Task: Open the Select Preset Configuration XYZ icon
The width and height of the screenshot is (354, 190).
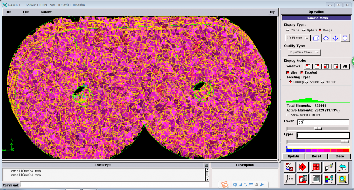Action: 316,168
